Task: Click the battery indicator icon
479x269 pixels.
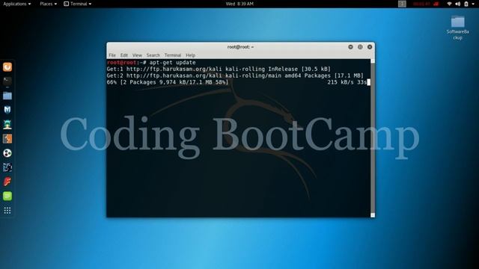Action: (466, 4)
